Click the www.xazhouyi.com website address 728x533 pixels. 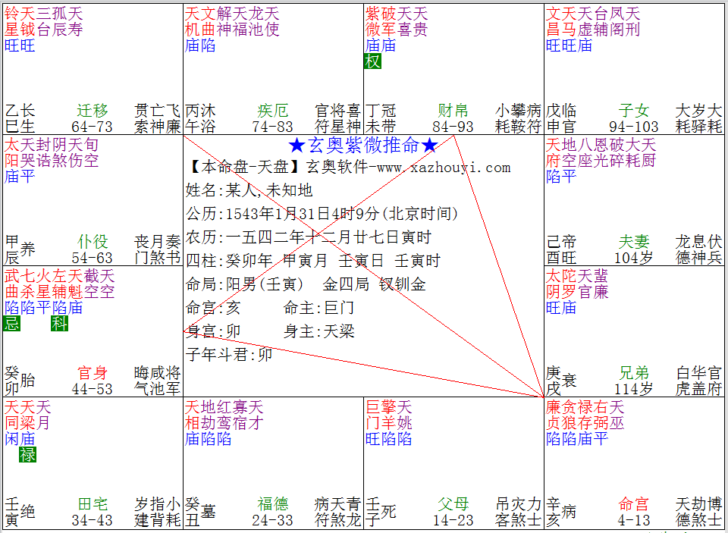click(444, 168)
